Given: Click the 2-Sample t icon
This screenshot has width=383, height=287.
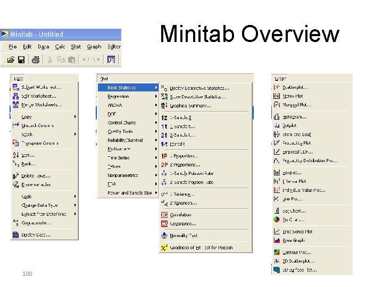Looking at the screenshot, I should [x=164, y=135].
